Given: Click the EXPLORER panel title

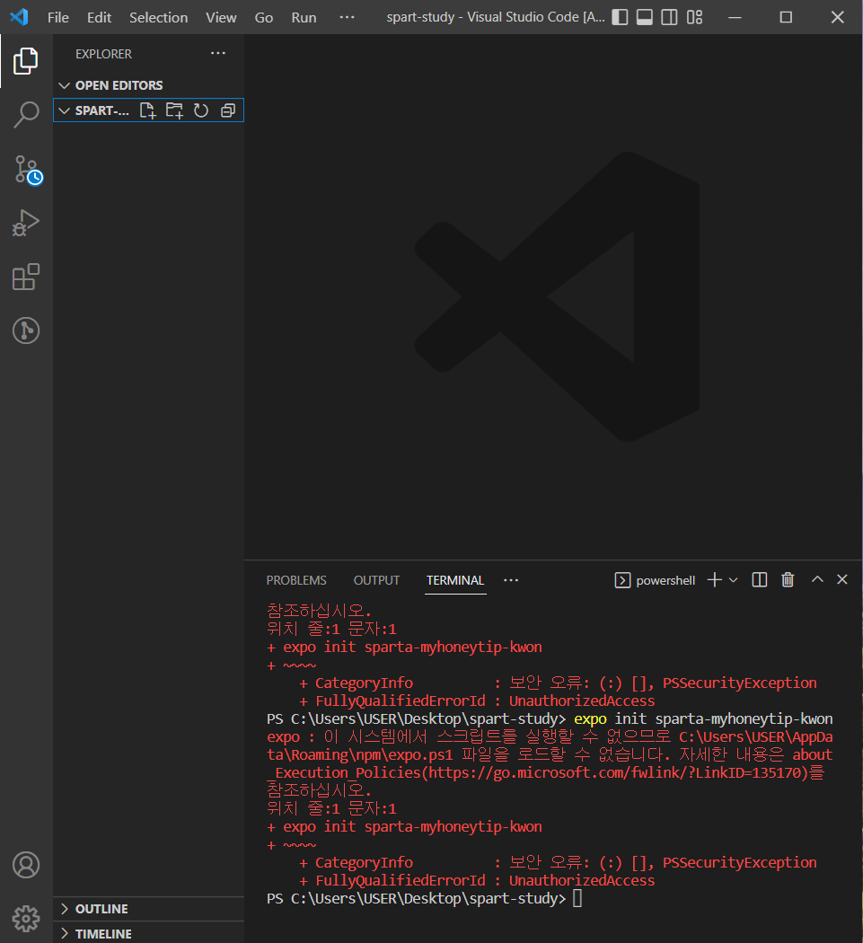Looking at the screenshot, I should tap(103, 54).
